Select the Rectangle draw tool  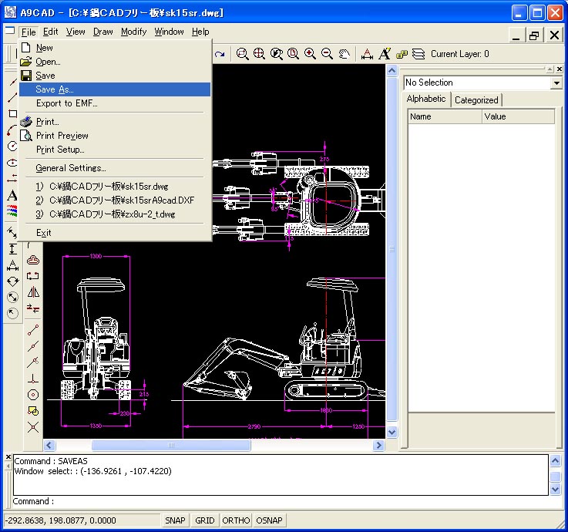click(12, 114)
